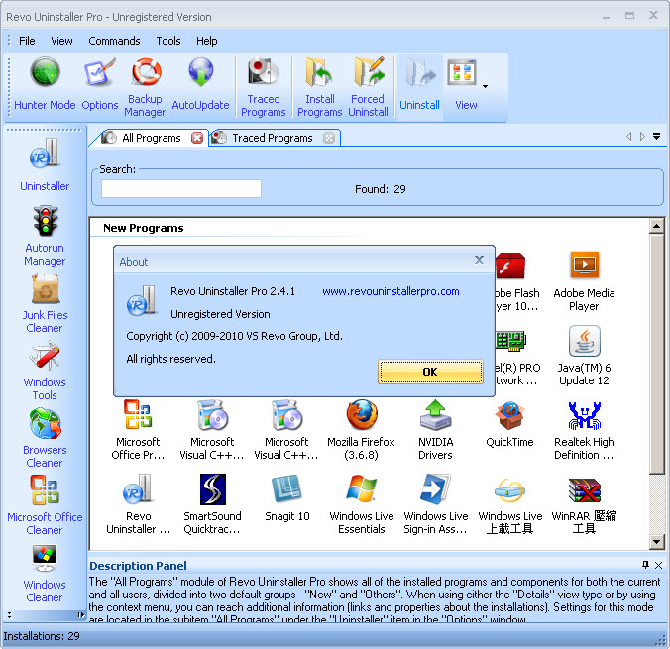Screen dimensions: 670x649
Task: Click OK in the About dialog
Action: (x=430, y=372)
